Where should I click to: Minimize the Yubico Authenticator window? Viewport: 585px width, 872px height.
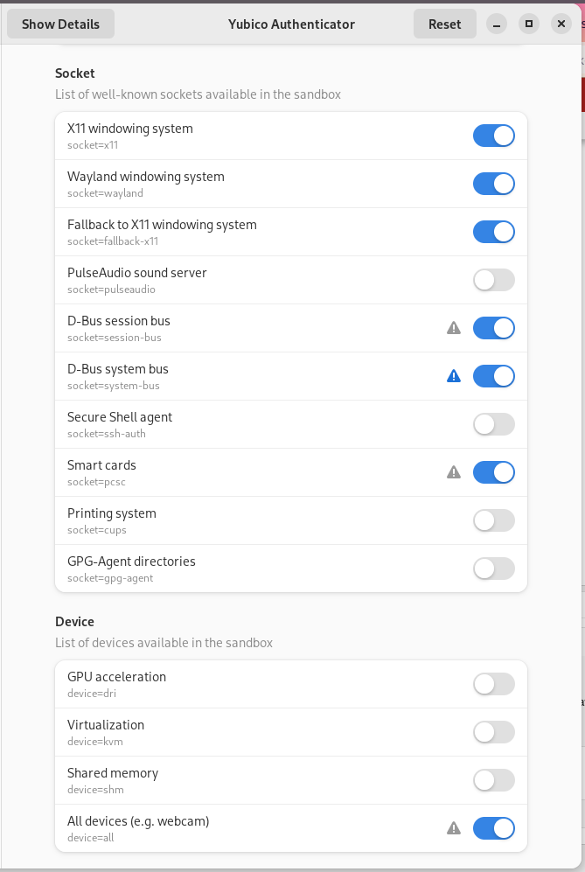tap(496, 24)
